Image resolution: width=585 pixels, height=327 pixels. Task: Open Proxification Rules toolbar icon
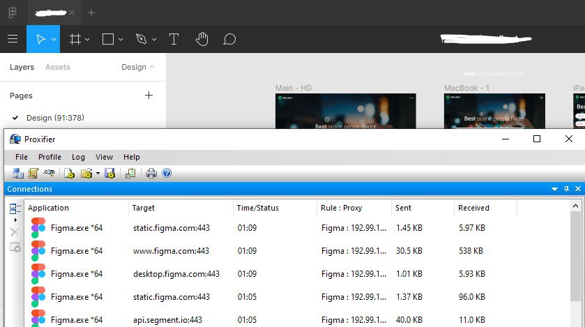33,174
